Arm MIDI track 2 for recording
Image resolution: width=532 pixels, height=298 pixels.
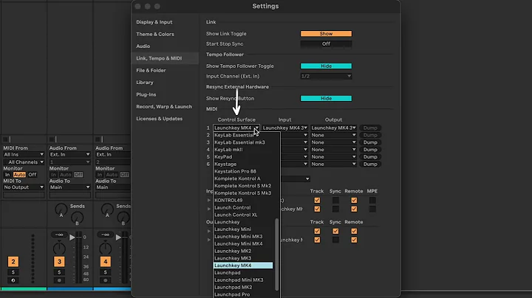13,280
